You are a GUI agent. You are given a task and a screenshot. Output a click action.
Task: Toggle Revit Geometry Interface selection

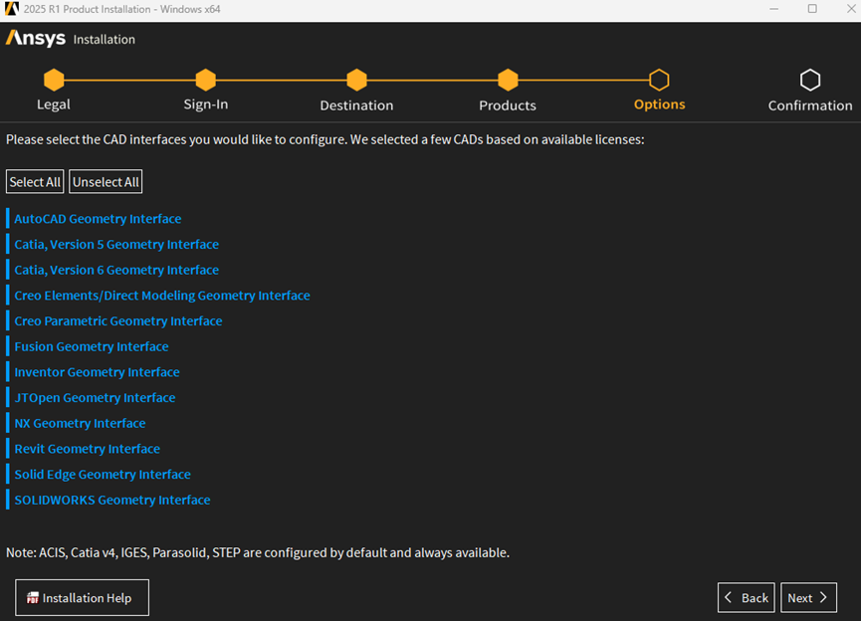tap(87, 449)
